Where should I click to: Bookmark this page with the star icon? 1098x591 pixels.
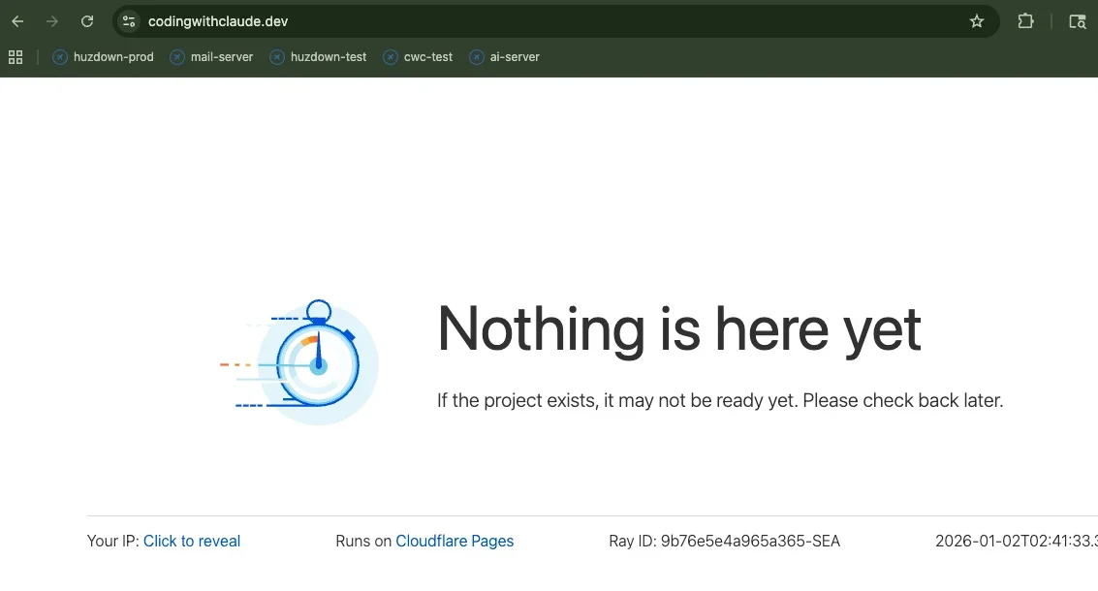pyautogui.click(x=976, y=21)
